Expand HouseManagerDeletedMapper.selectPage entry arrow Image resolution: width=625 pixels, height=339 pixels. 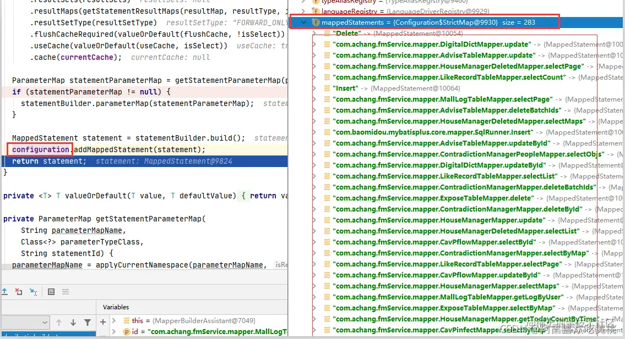tap(314, 66)
